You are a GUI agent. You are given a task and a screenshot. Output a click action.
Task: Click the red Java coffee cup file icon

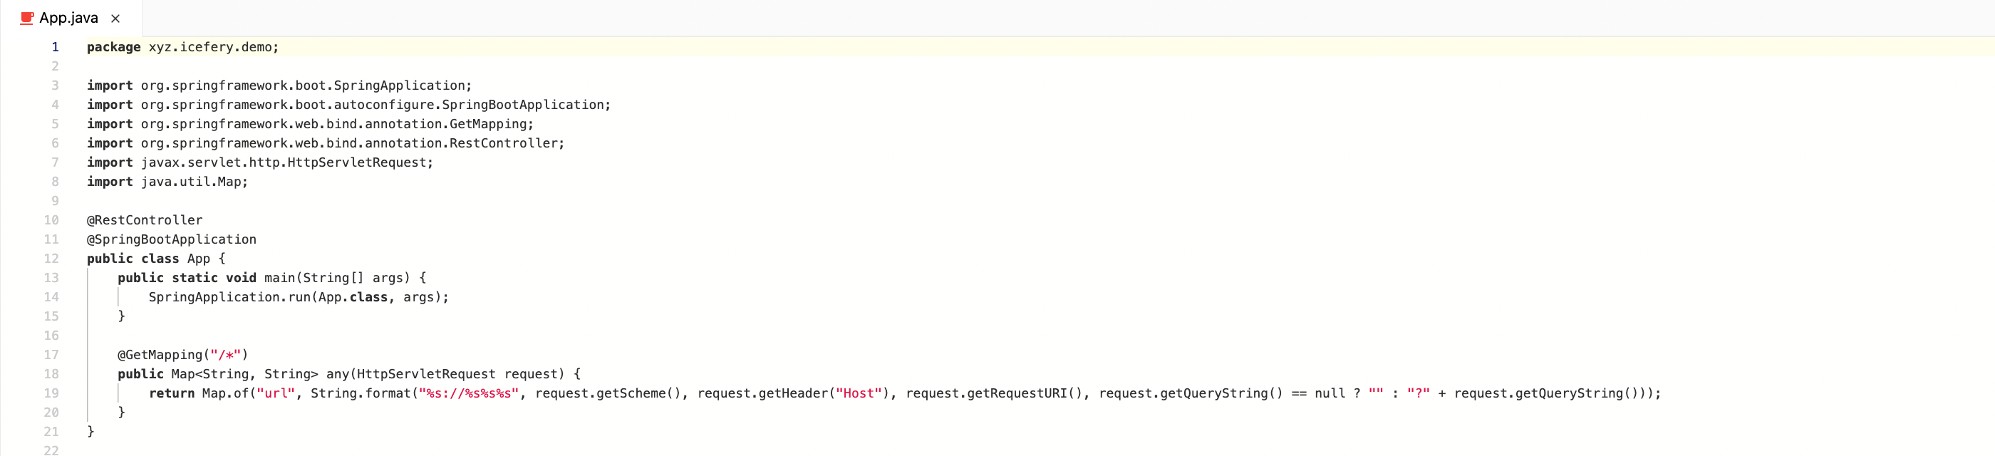click(28, 17)
